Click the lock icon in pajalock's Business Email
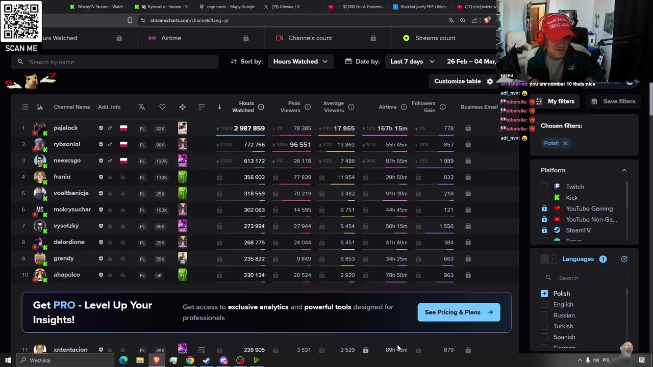The width and height of the screenshot is (653, 367). pyautogui.click(x=468, y=128)
